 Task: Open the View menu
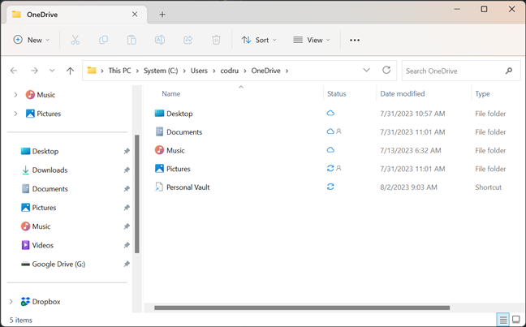click(x=312, y=40)
